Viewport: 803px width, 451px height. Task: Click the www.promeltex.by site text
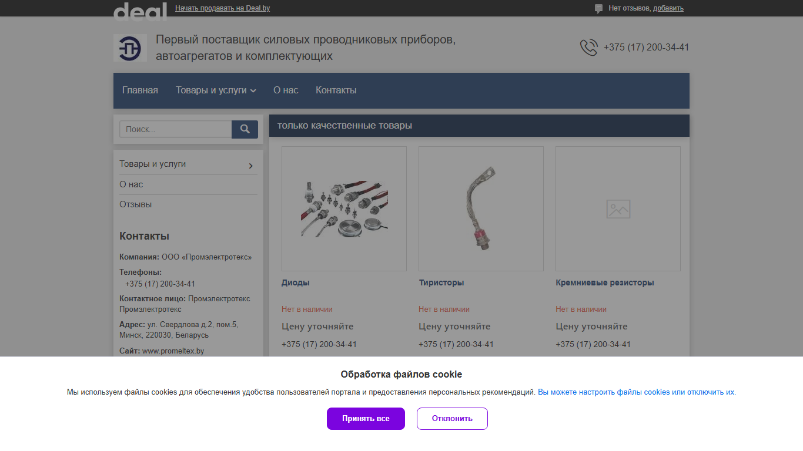pos(173,351)
